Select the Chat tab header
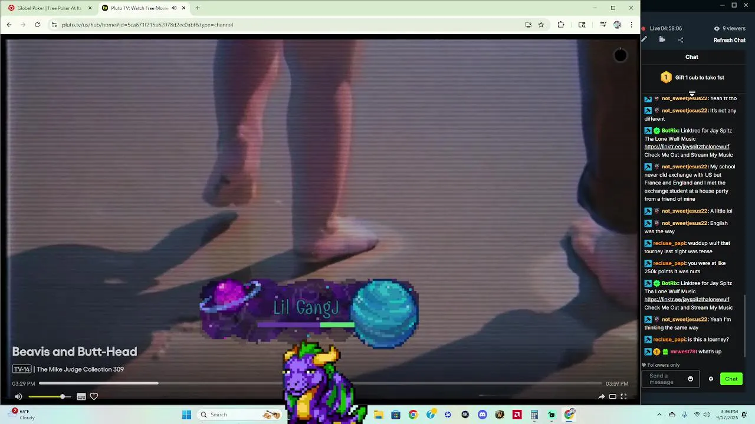755x424 pixels. [692, 57]
